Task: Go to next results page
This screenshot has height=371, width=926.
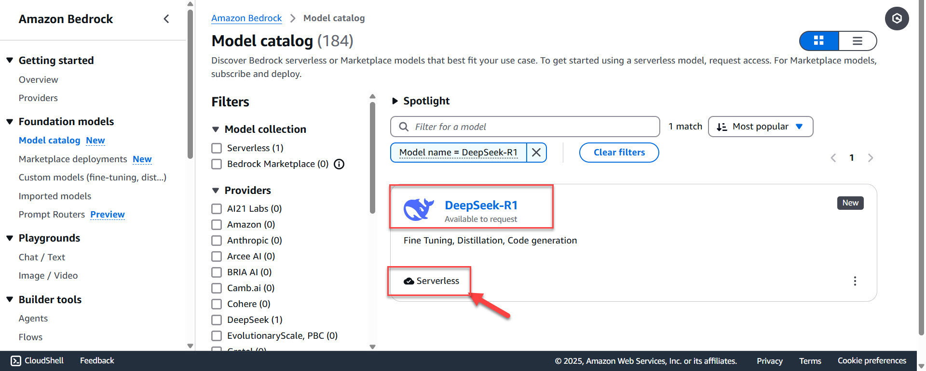Action: pos(870,158)
